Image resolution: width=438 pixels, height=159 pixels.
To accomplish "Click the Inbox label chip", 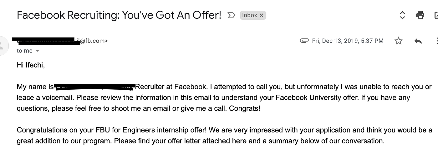I will pos(249,15).
